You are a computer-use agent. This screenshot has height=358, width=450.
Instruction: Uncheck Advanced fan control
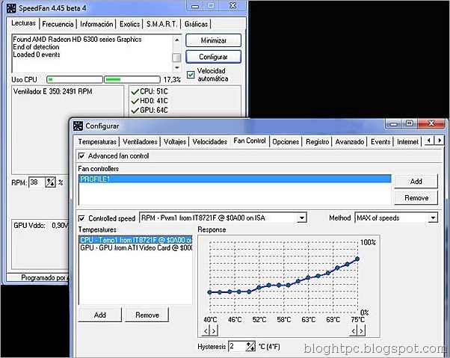(81, 156)
